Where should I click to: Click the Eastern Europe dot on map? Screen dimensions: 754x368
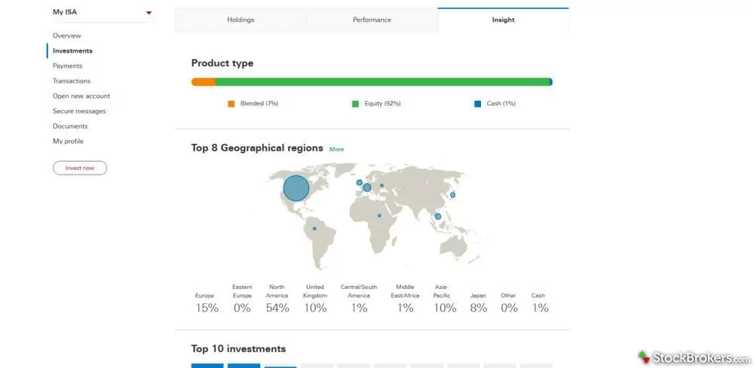coord(382,185)
